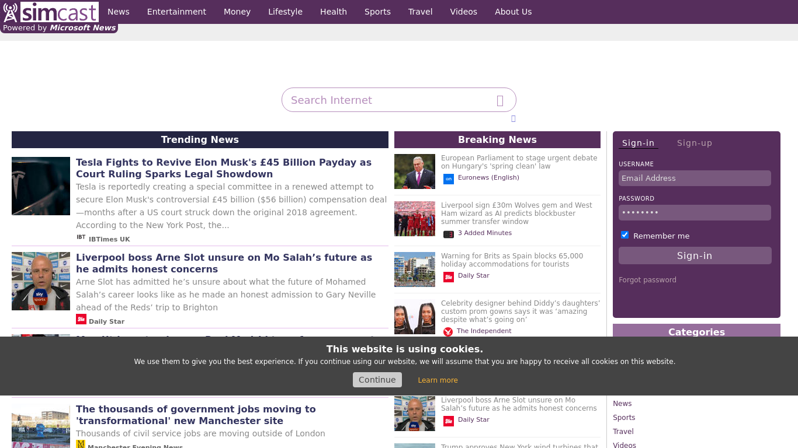Open the Manchester site article thumbnail

click(41, 426)
